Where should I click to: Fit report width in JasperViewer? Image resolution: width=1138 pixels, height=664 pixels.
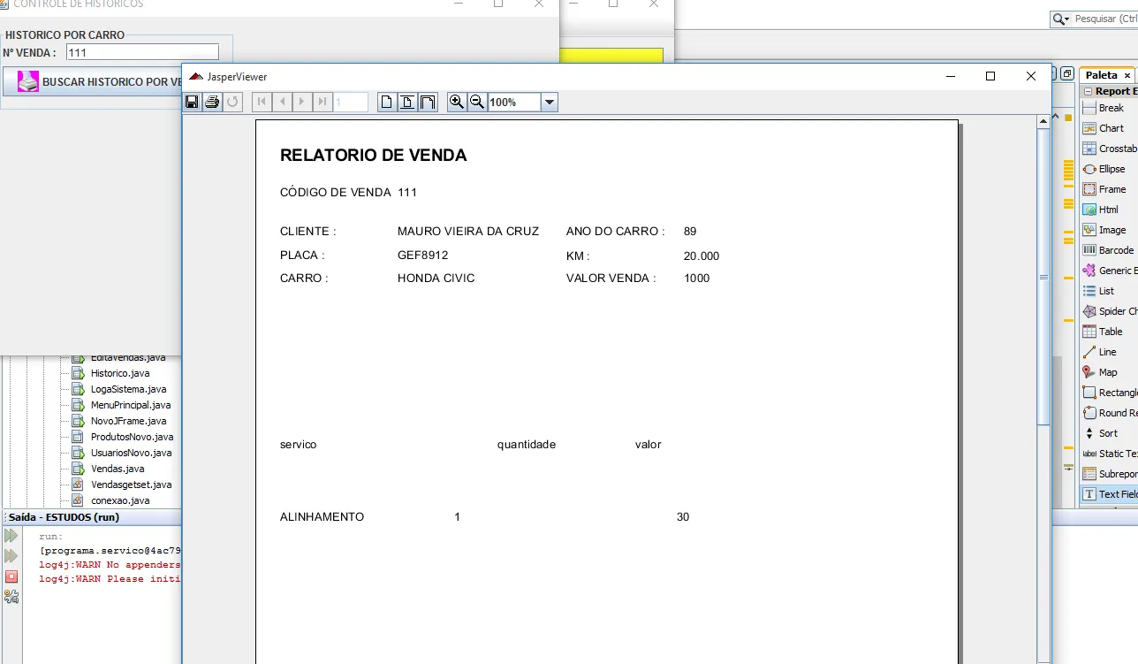[428, 102]
